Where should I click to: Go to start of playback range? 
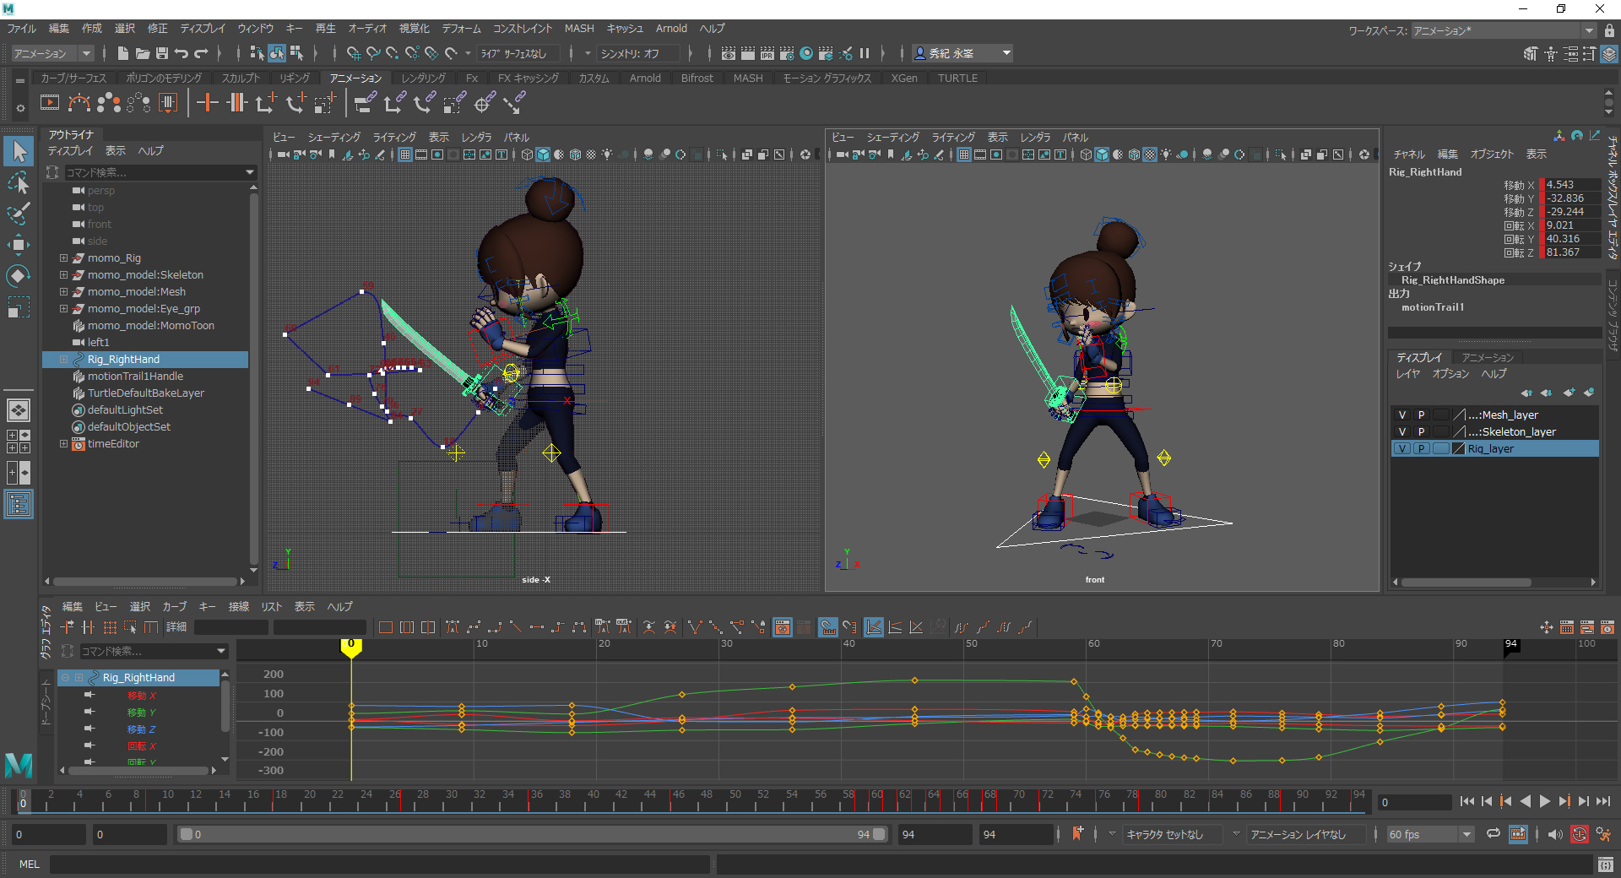(1466, 801)
